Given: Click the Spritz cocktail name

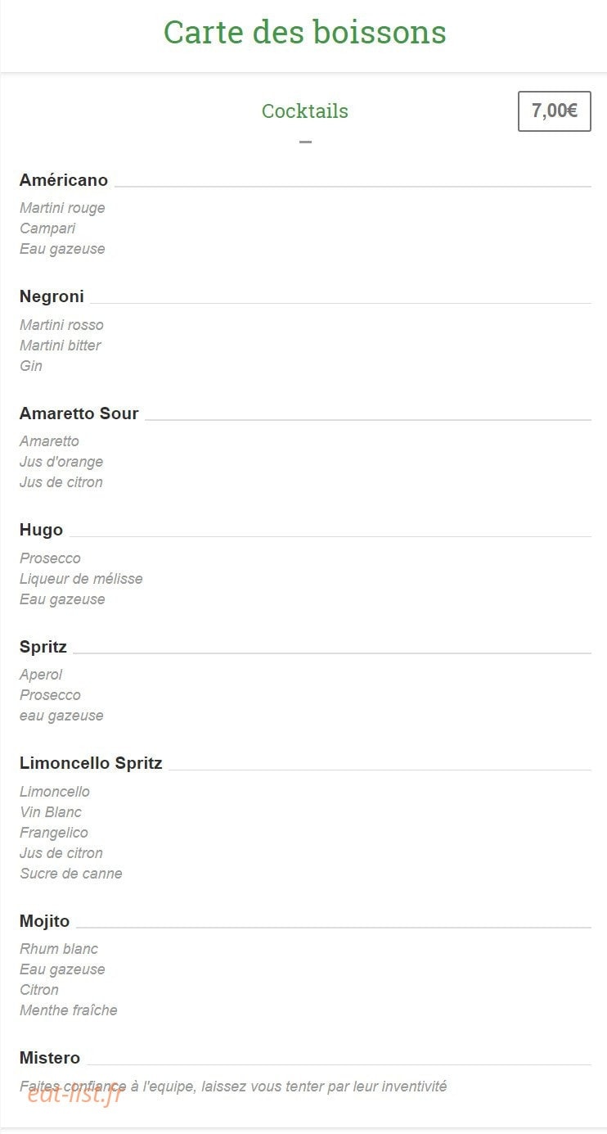Looking at the screenshot, I should pos(43,648).
